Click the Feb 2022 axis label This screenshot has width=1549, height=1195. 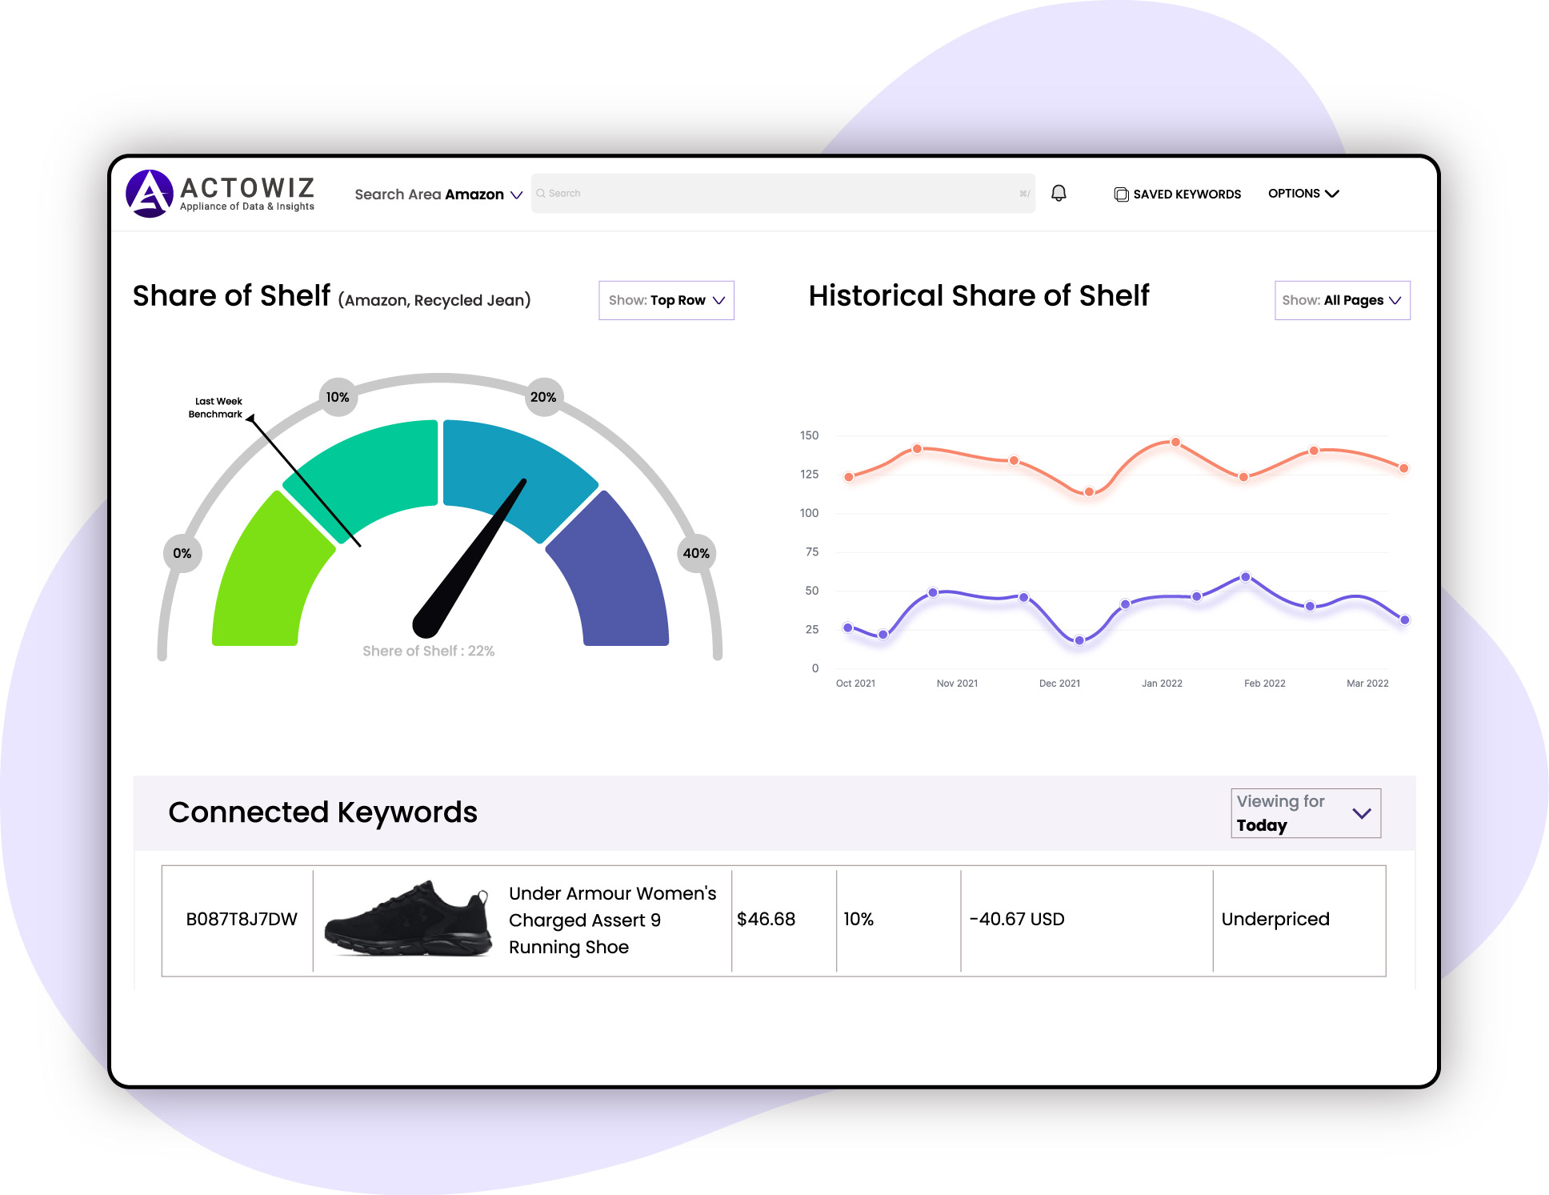coord(1264,684)
